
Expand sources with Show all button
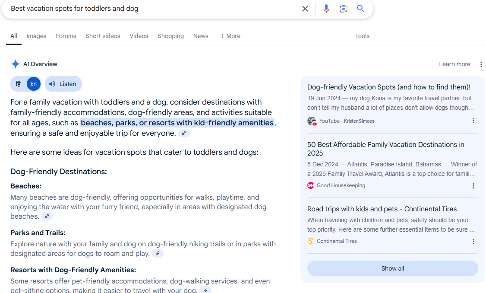[x=392, y=268]
